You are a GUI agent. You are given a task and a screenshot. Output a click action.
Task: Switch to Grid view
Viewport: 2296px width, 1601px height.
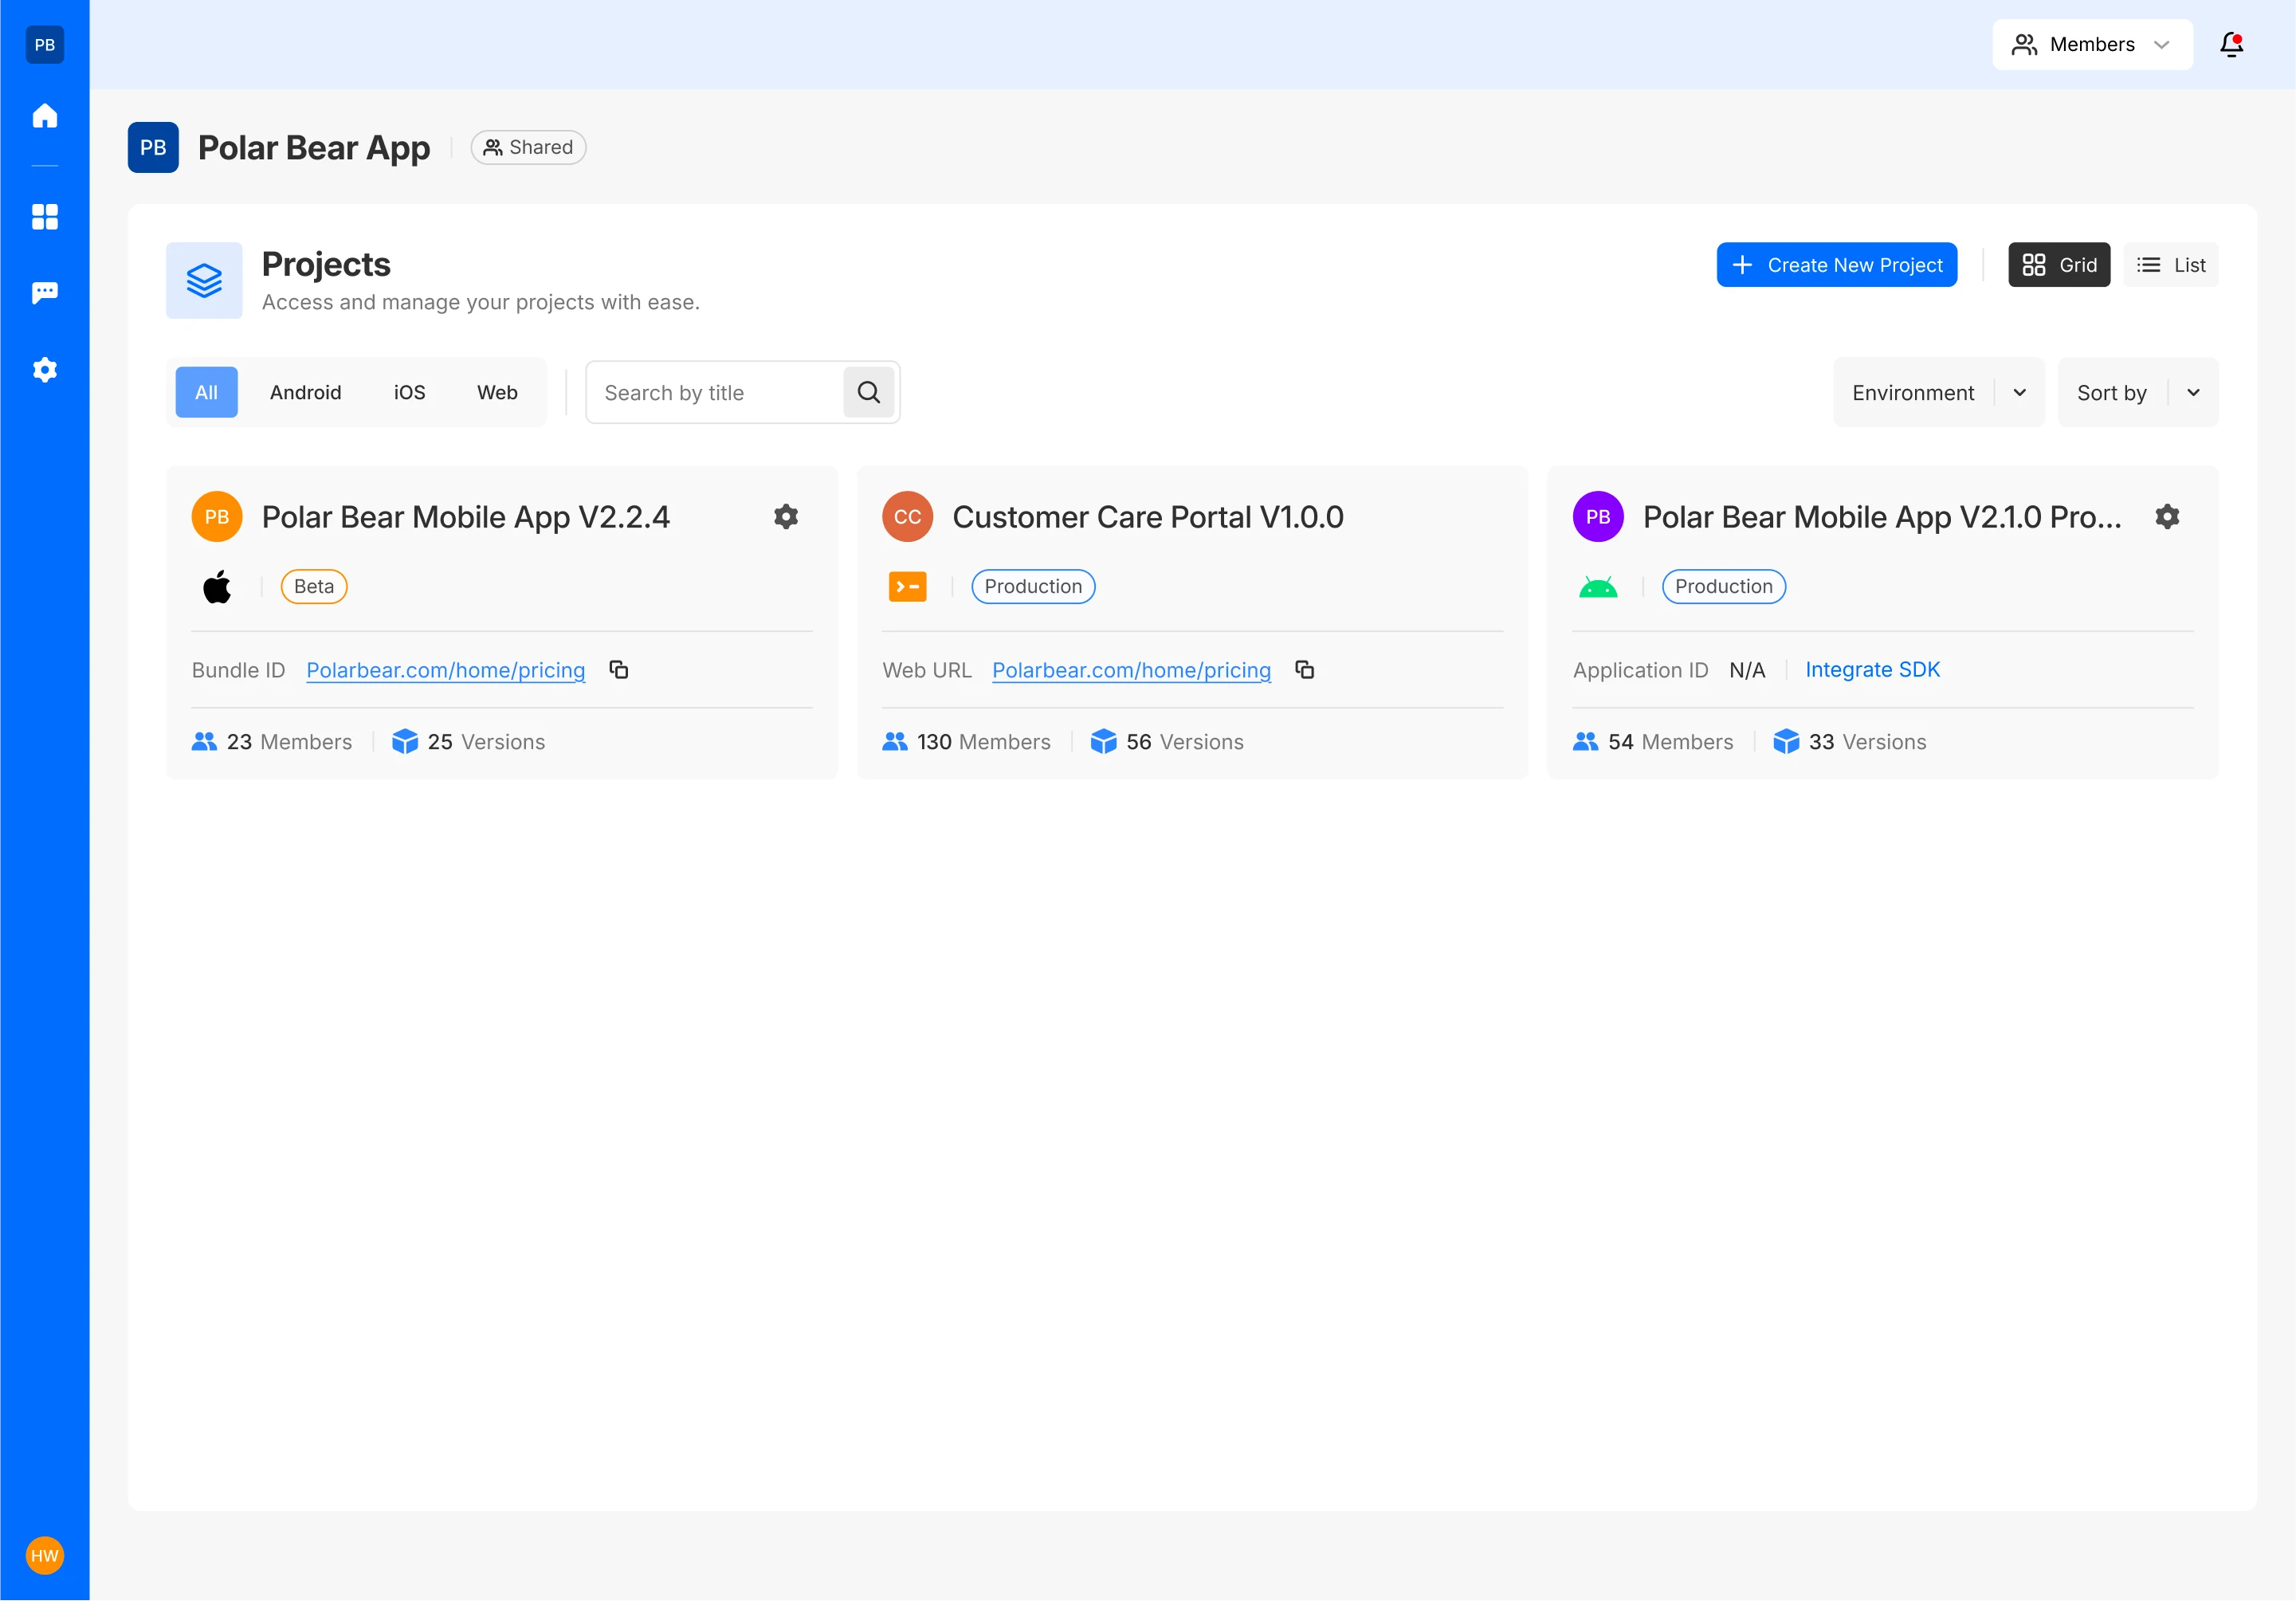coord(2058,265)
